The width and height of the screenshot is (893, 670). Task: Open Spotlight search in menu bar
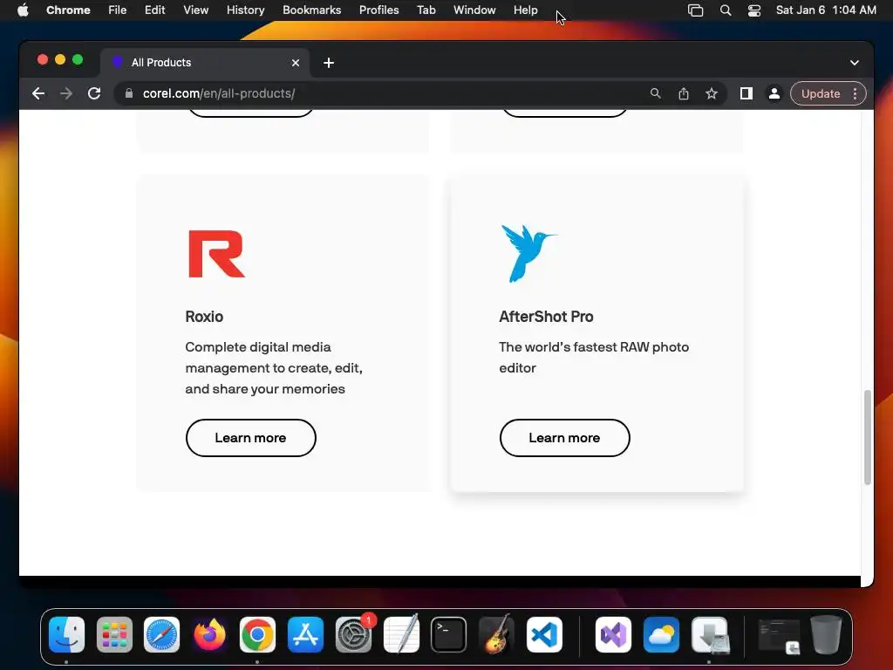[725, 10]
